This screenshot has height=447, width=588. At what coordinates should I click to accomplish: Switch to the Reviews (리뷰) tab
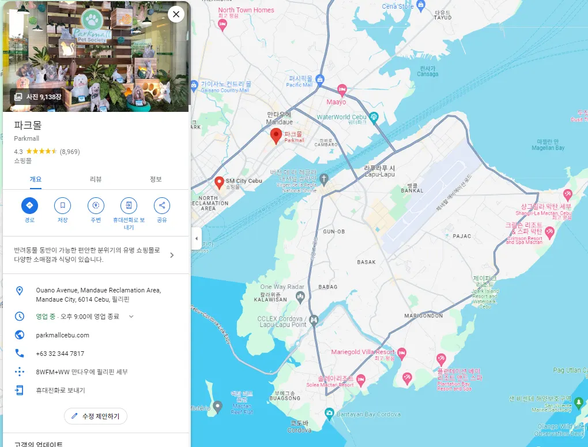pyautogui.click(x=96, y=179)
